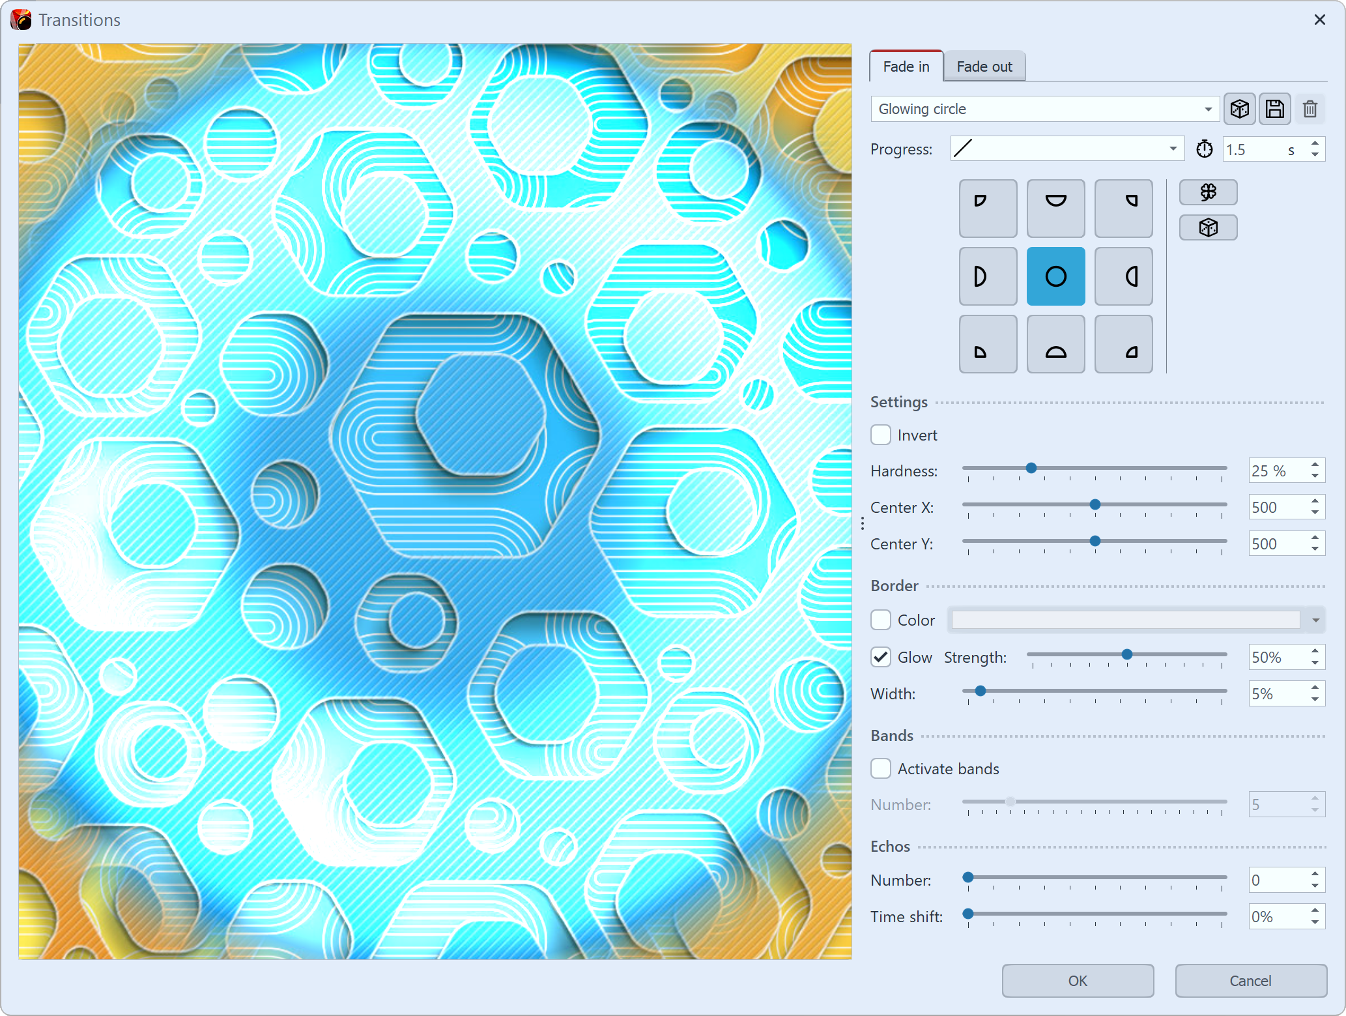The width and height of the screenshot is (1346, 1016).
Task: Click the save transition preset icon
Action: [1276, 109]
